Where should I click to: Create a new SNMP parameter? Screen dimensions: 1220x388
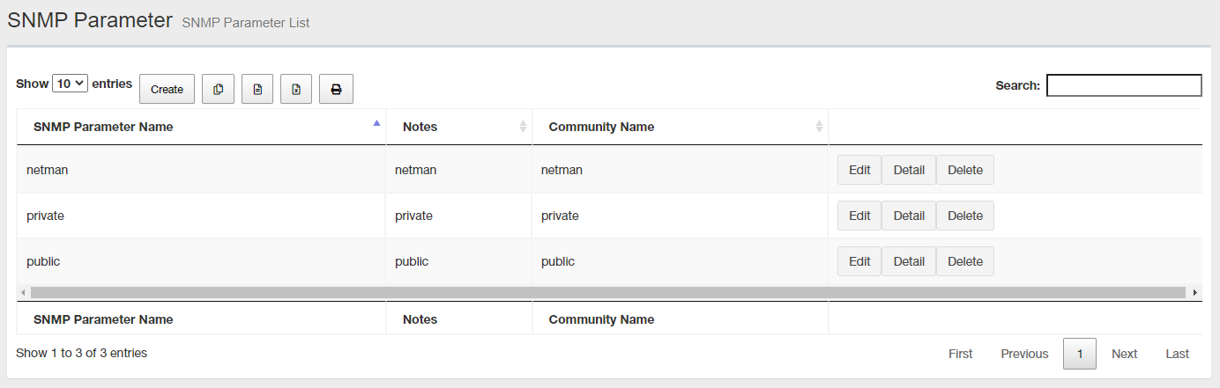(x=167, y=89)
